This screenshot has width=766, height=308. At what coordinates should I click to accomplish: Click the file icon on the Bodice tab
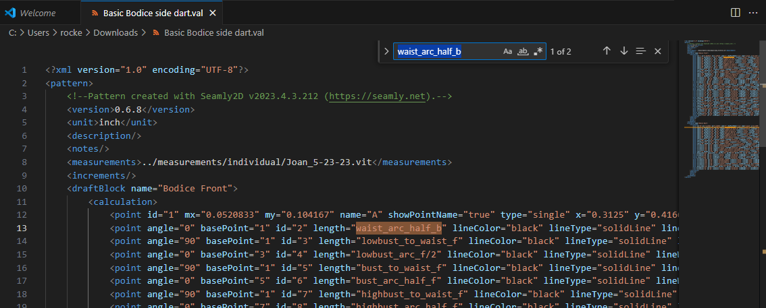coord(95,13)
